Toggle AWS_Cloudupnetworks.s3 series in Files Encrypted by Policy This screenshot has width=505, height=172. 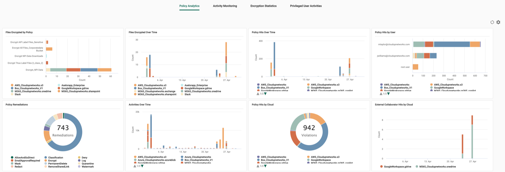[x=27, y=85]
